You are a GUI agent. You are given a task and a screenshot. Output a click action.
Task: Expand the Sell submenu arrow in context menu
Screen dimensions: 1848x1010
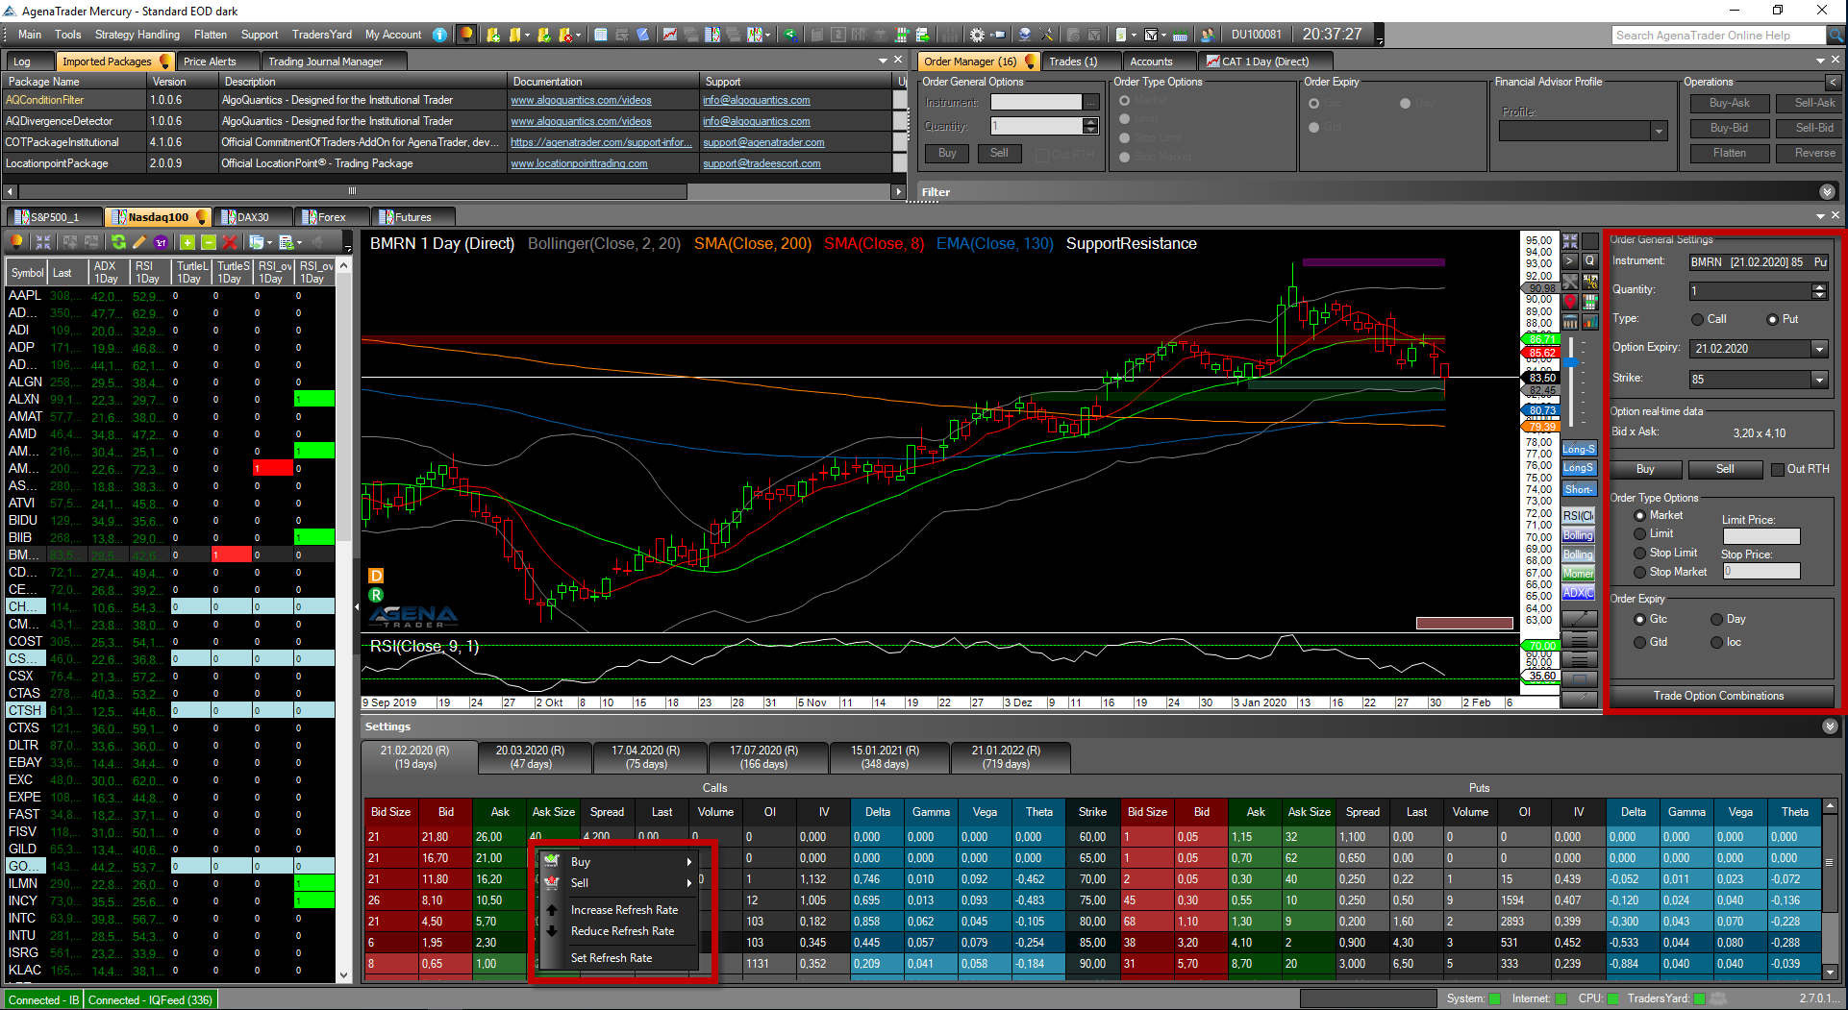coord(689,883)
